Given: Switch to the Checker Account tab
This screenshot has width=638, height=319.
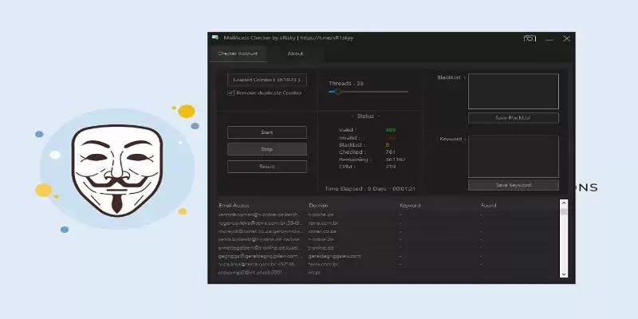Looking at the screenshot, I should coord(238,53).
